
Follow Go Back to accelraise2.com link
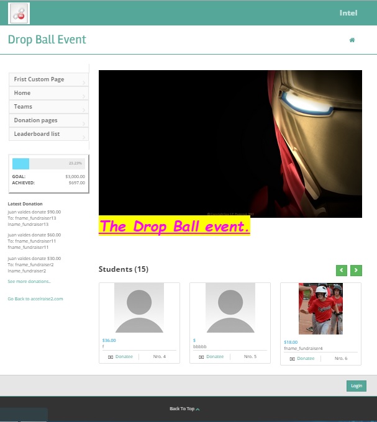[35, 299]
